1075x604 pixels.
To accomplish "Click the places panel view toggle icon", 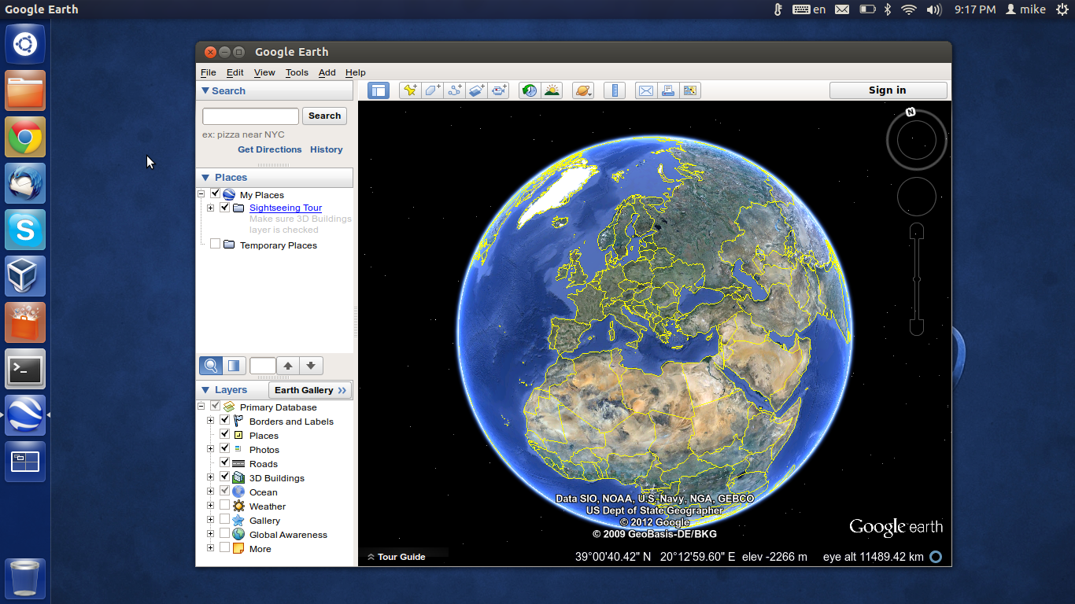I will [234, 366].
